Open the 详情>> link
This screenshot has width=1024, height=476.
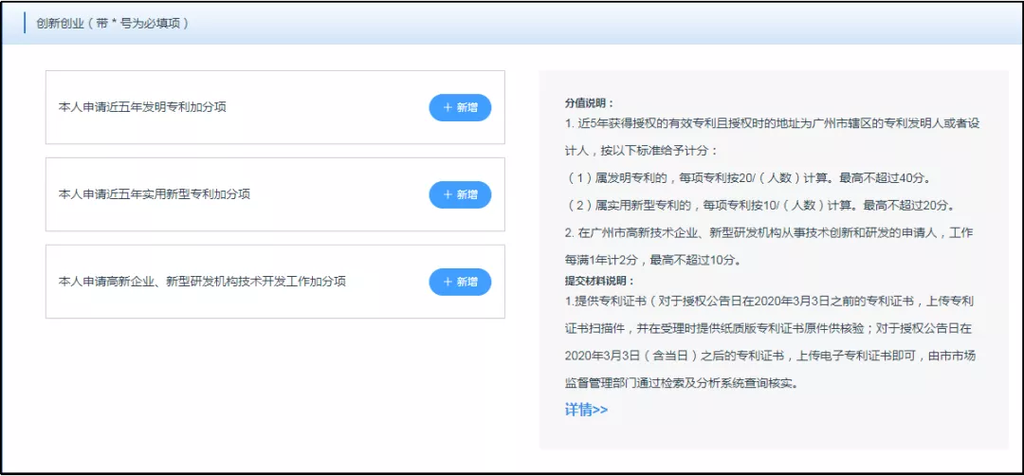(586, 410)
